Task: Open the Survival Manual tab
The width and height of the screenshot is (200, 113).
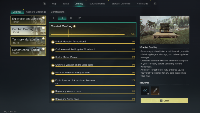Action: coord(97,4)
